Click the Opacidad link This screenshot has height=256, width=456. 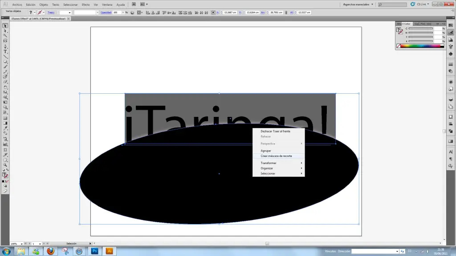coord(106,12)
